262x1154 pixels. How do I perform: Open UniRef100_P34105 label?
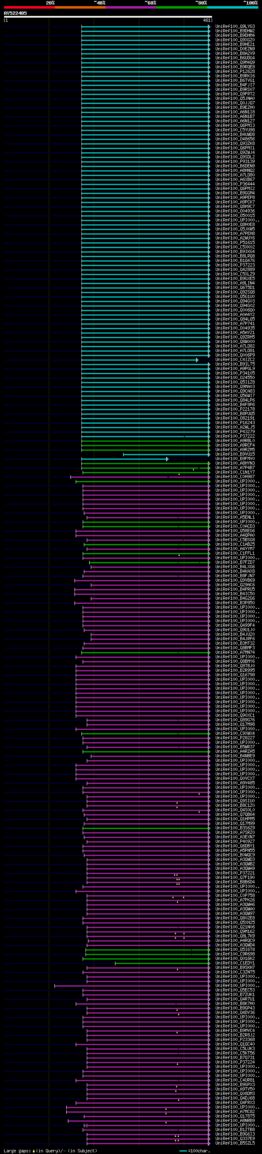[x=235, y=373]
